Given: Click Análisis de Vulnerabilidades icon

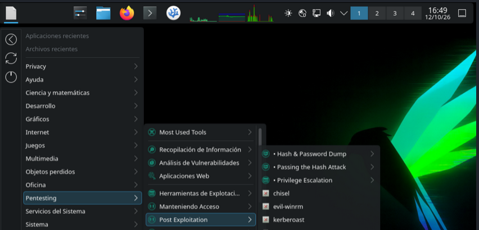Looking at the screenshot, I should [x=152, y=163].
